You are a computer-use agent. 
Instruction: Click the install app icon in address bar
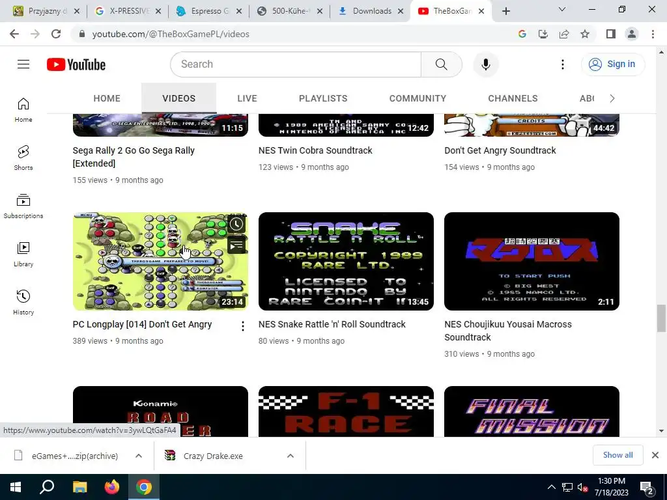click(543, 34)
